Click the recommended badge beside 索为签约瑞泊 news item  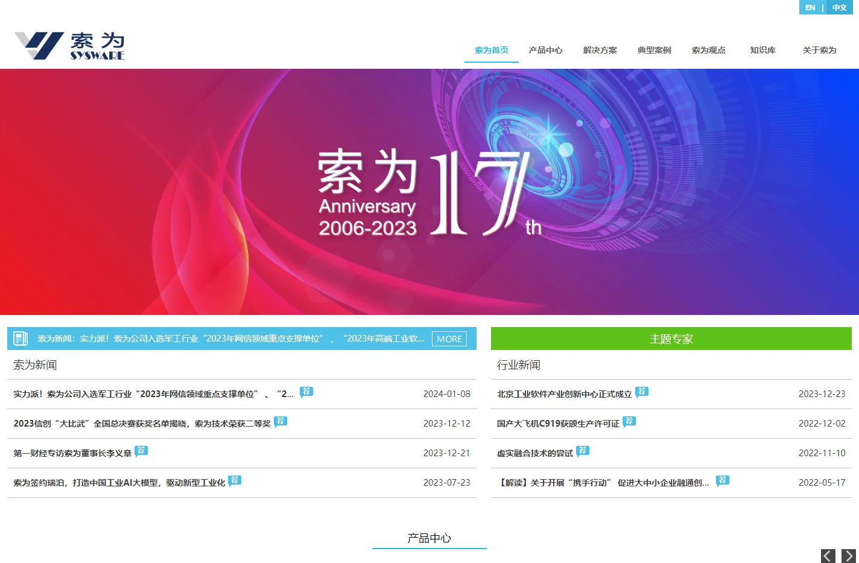pos(235,481)
